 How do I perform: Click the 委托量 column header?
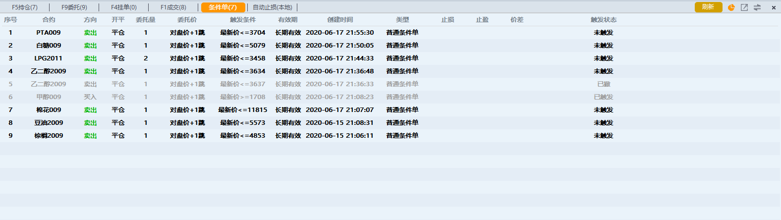click(x=146, y=20)
